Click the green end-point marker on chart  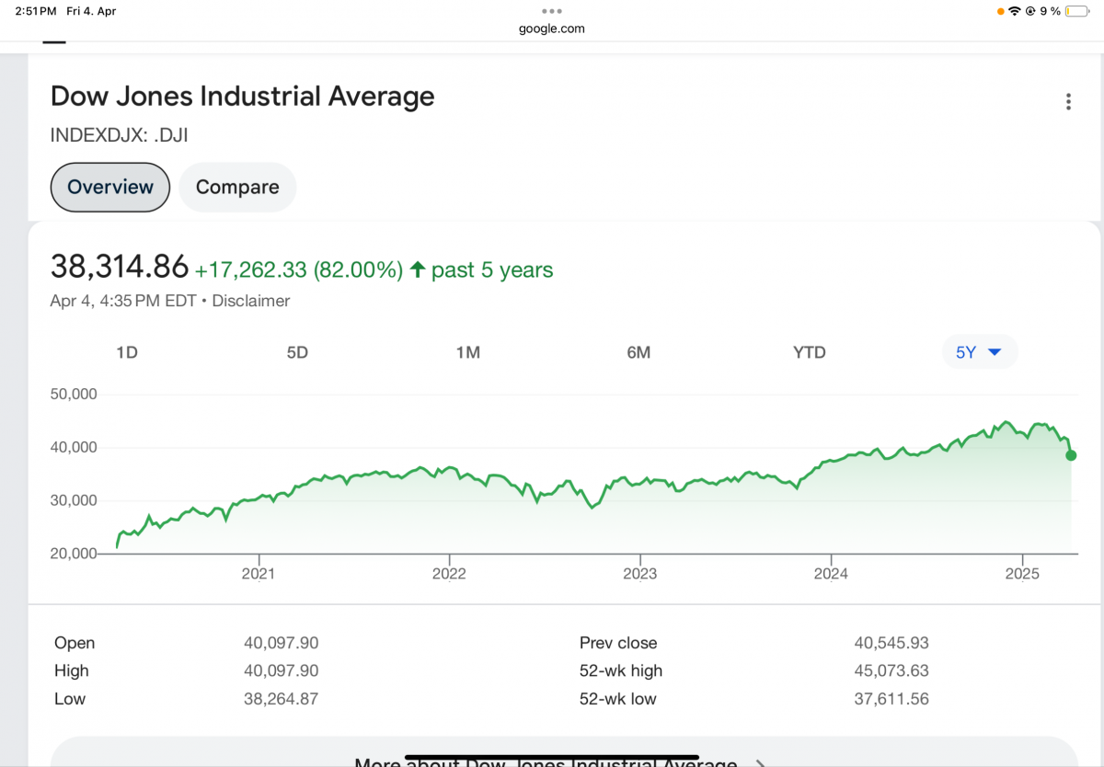pos(1071,455)
